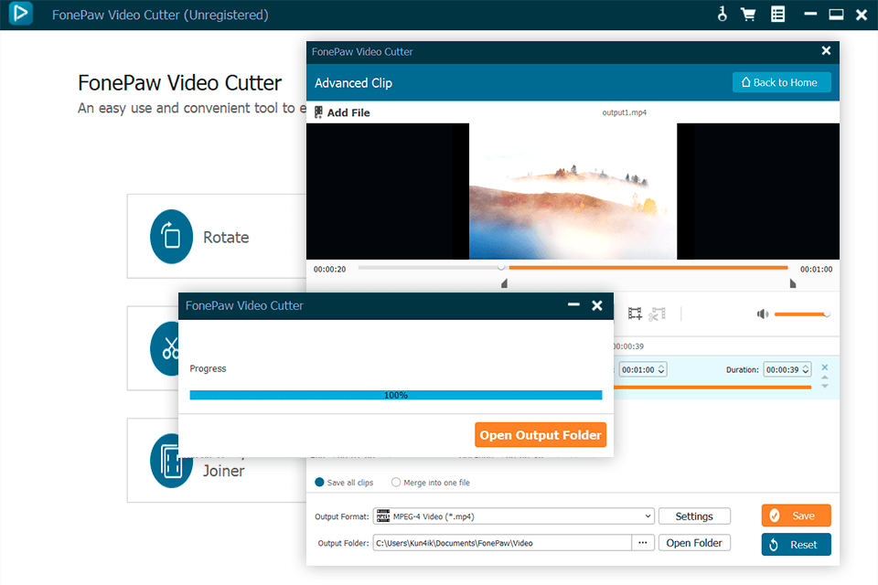The width and height of the screenshot is (878, 585).
Task: Select the Rotate tool icon
Action: (x=170, y=236)
